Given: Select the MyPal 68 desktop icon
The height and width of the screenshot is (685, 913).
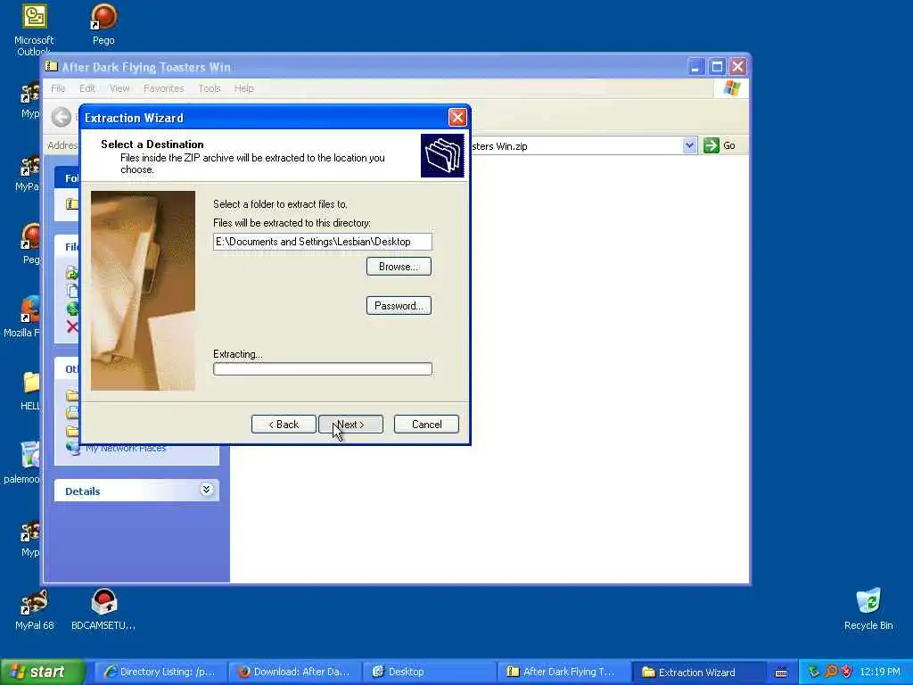Looking at the screenshot, I should tap(34, 609).
